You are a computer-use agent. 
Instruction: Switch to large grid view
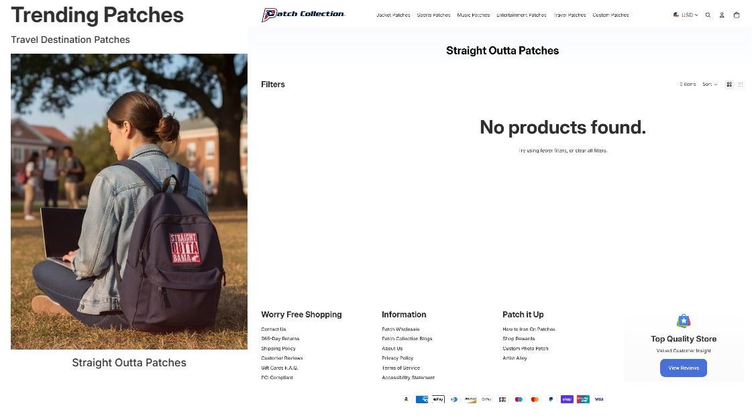click(729, 85)
